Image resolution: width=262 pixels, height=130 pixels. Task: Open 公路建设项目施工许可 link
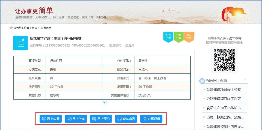[x=223, y=99]
